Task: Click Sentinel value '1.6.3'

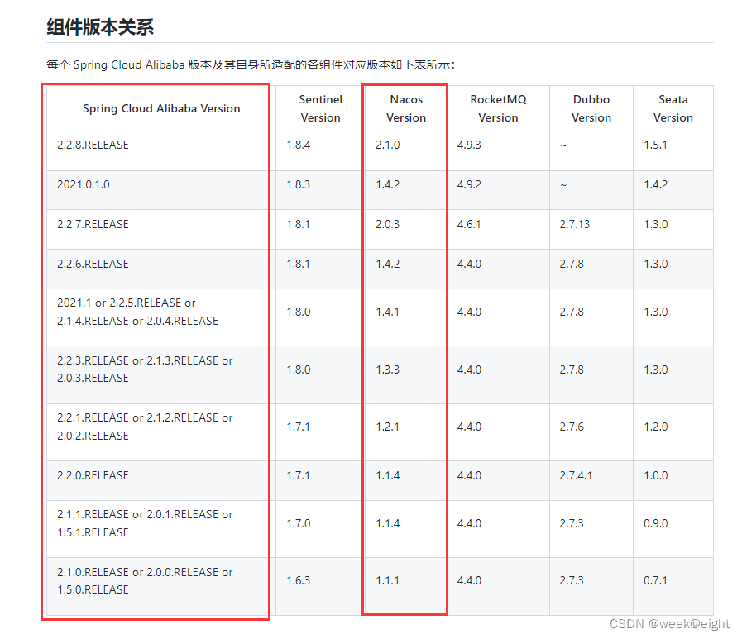Action: (298, 580)
